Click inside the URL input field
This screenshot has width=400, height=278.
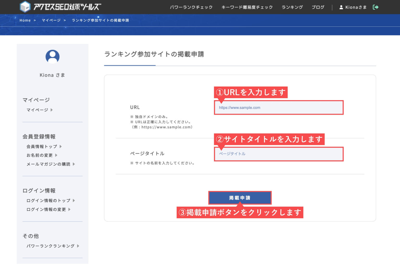pos(278,107)
